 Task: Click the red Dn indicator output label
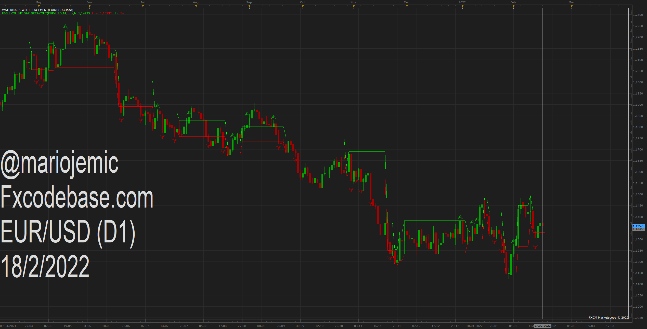(122, 13)
